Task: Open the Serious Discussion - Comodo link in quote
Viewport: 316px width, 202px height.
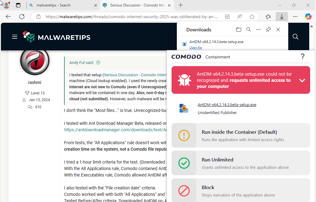Action: [x=136, y=75]
